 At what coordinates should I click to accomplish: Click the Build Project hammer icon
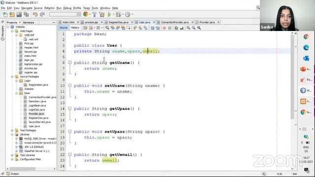pyautogui.click(x=94, y=14)
